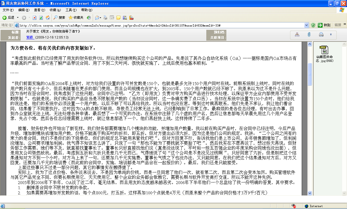Click the document Print icon in message header
Screen dimensions: 347x209
[x=321, y=34]
